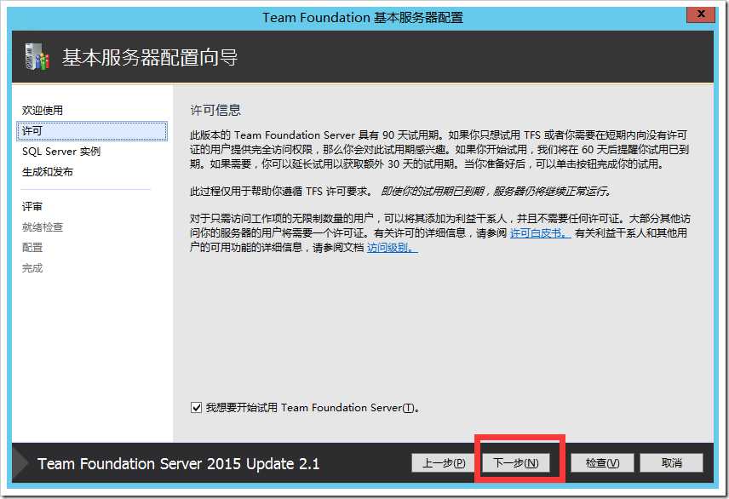
Task: Cancel the wizard with 取消 button
Action: 671,463
